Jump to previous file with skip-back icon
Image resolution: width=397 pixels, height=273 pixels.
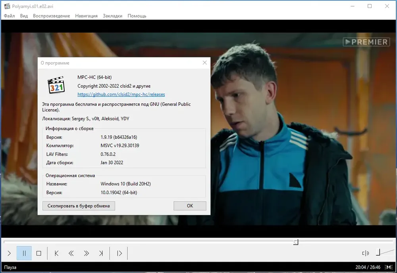56,253
